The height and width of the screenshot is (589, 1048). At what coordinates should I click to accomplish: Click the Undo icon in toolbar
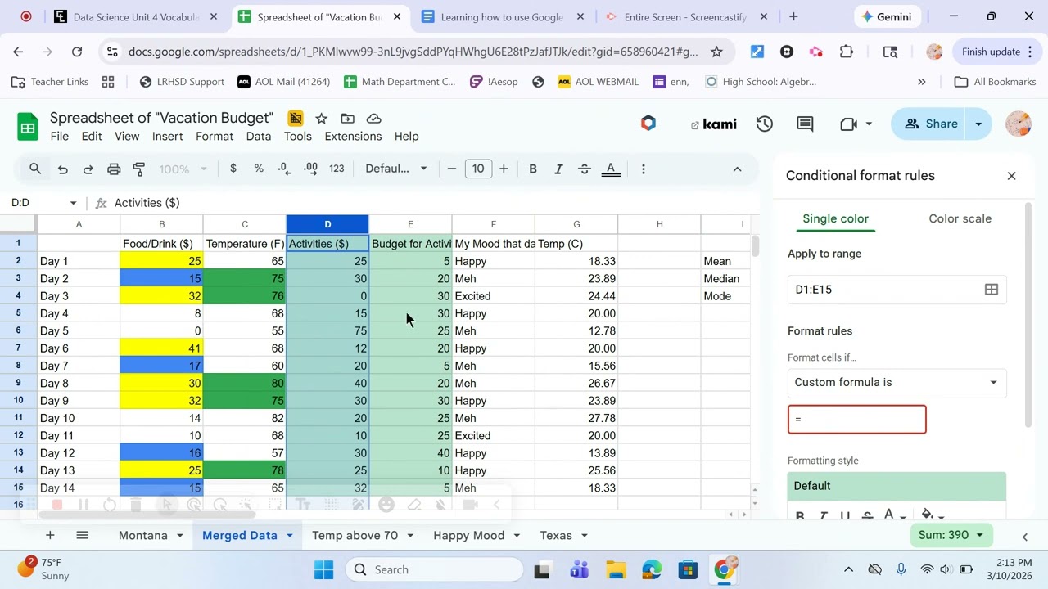[x=62, y=169]
